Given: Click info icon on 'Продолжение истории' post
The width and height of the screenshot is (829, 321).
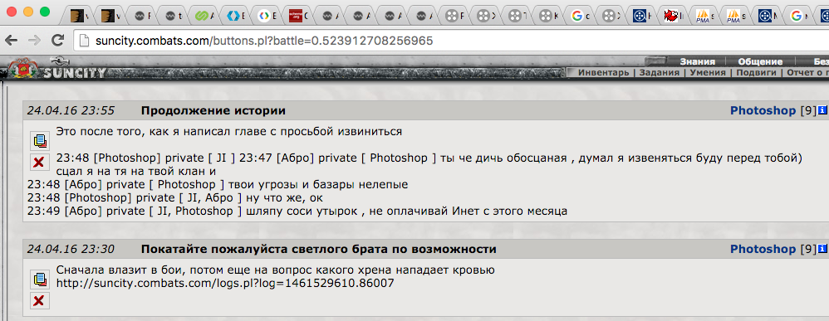Looking at the screenshot, I should tap(822, 111).
